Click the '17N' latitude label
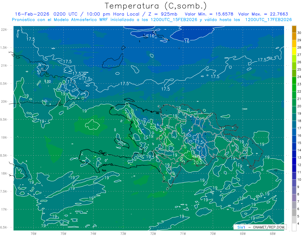The width and height of the screenshot is (306, 237). [4, 209]
